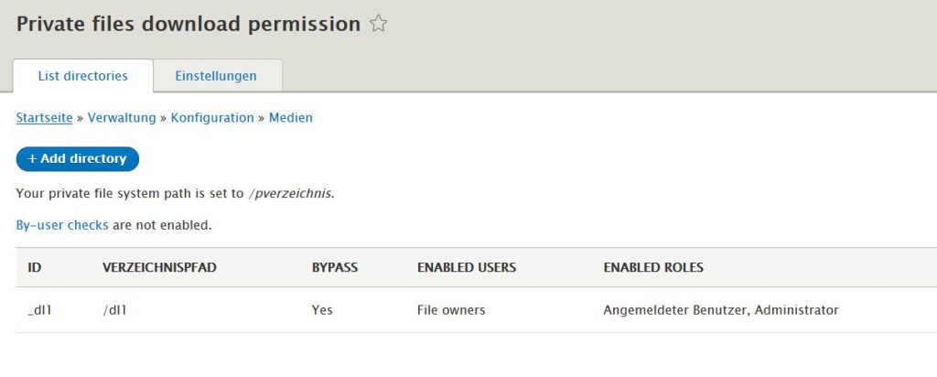Open the Verwaltung breadcrumb link
Viewport: 937px width, 377px height.
(x=122, y=118)
